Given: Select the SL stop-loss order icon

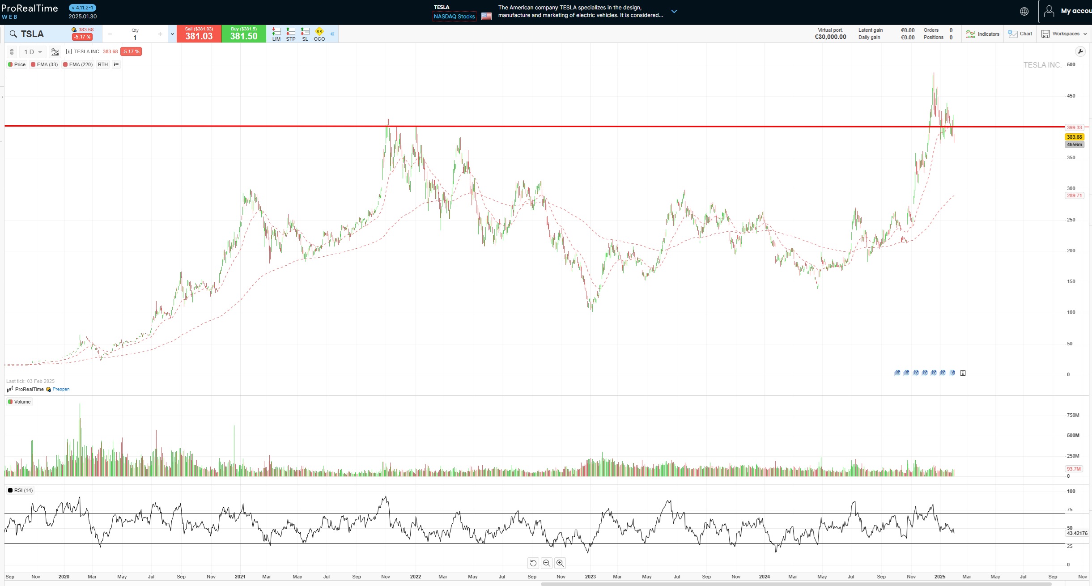Looking at the screenshot, I should pyautogui.click(x=305, y=34).
